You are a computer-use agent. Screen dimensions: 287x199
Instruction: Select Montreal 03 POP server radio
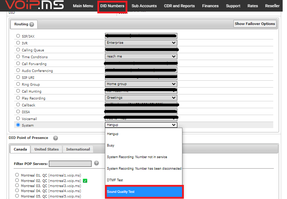pos(17,186)
